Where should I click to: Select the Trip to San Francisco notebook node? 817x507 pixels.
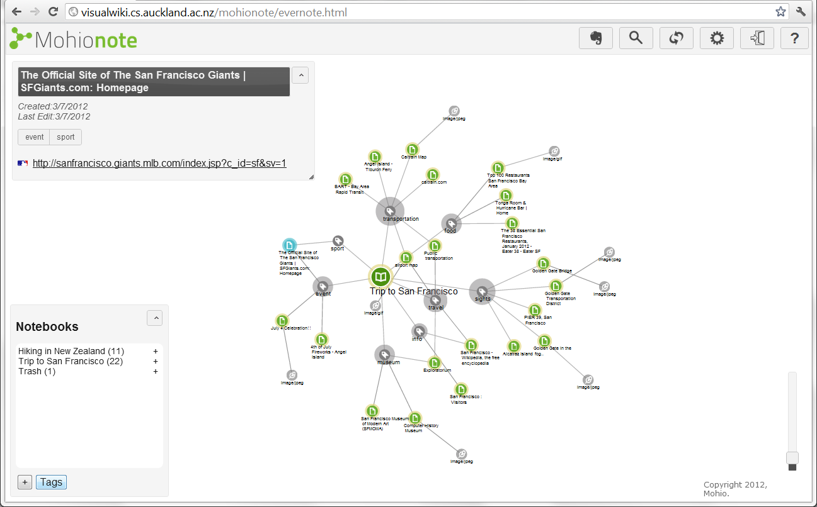click(380, 276)
